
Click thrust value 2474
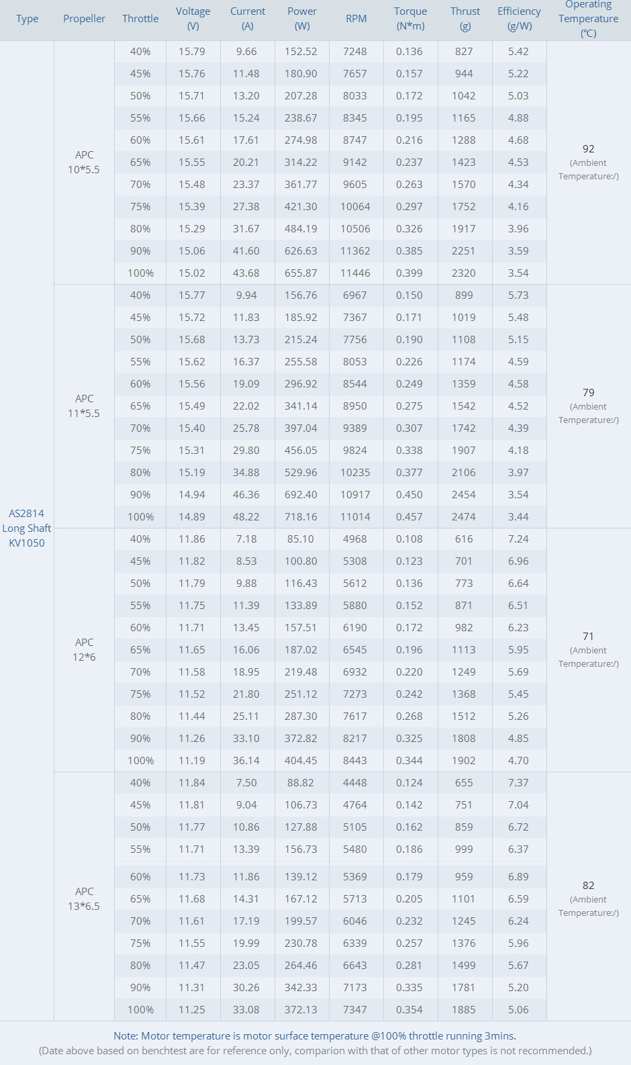[x=464, y=517]
